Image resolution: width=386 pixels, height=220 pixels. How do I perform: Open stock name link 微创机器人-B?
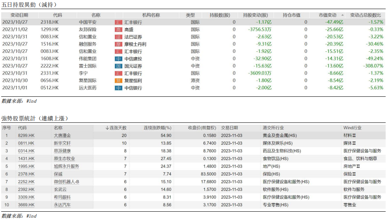point(66,182)
